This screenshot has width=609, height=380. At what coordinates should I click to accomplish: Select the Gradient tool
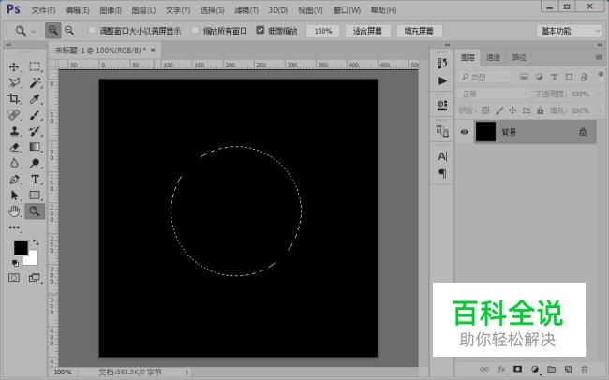pyautogui.click(x=35, y=147)
